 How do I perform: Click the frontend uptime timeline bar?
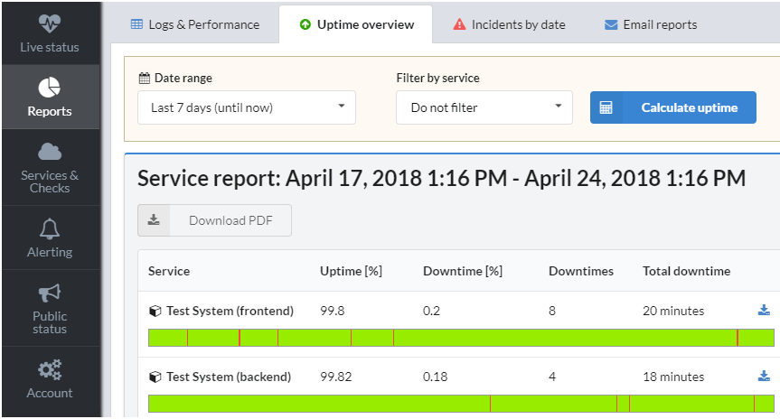click(461, 338)
